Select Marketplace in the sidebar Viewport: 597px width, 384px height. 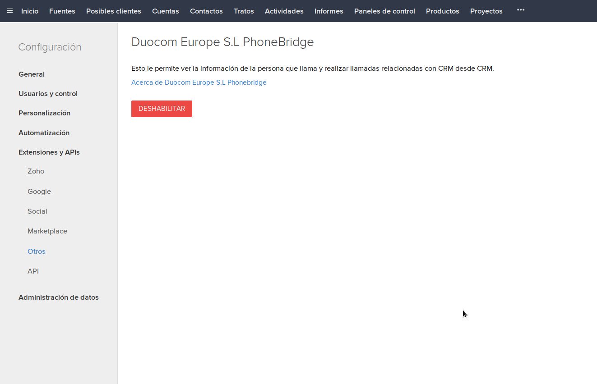[47, 231]
